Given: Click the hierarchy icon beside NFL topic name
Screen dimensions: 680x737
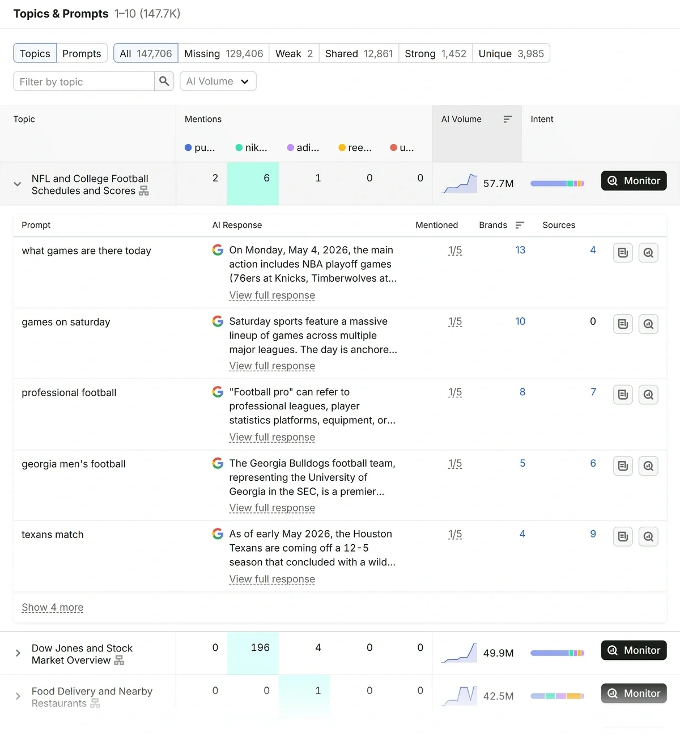Looking at the screenshot, I should coord(144,191).
